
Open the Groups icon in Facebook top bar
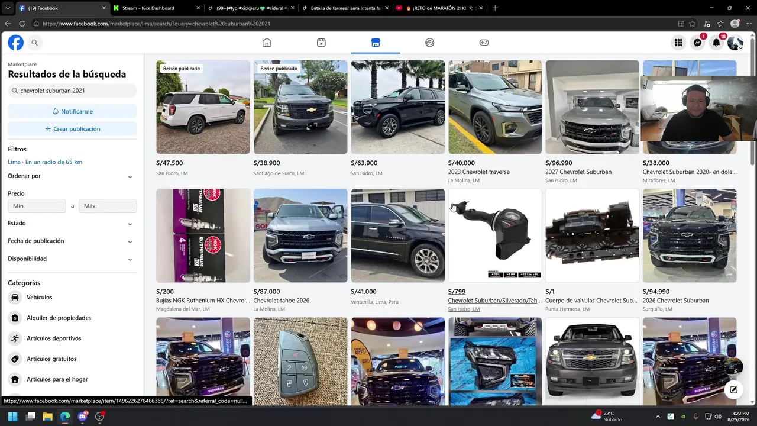(x=430, y=43)
